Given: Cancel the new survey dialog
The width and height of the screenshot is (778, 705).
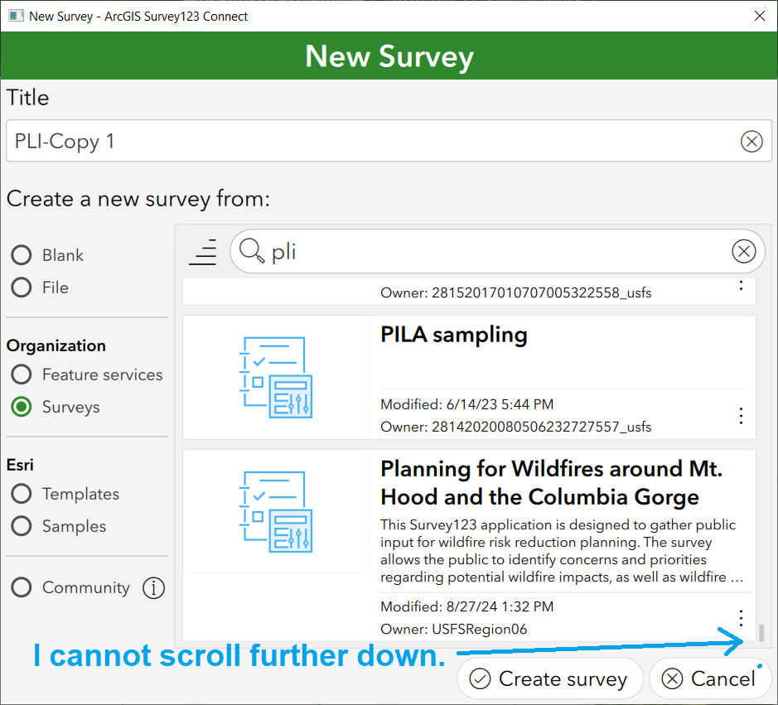Looking at the screenshot, I should click(x=711, y=678).
